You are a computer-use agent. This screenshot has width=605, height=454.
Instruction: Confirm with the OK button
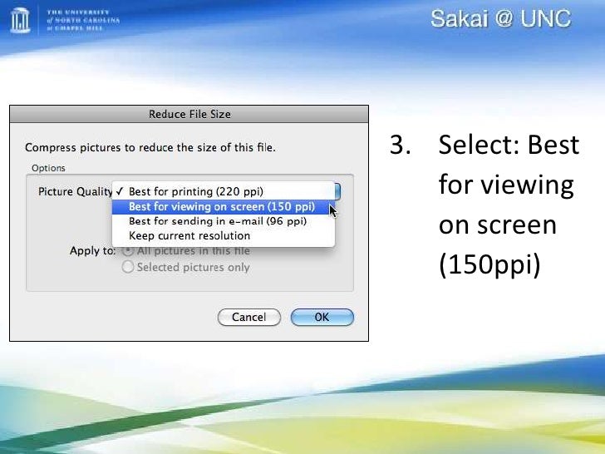click(322, 318)
